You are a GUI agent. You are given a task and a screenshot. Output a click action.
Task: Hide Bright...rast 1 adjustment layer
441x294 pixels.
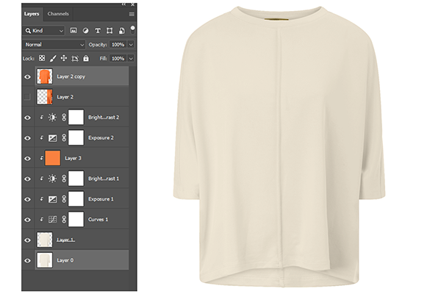[x=28, y=179]
